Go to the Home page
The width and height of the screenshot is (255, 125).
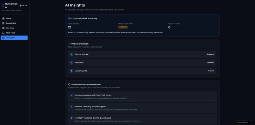(14, 18)
